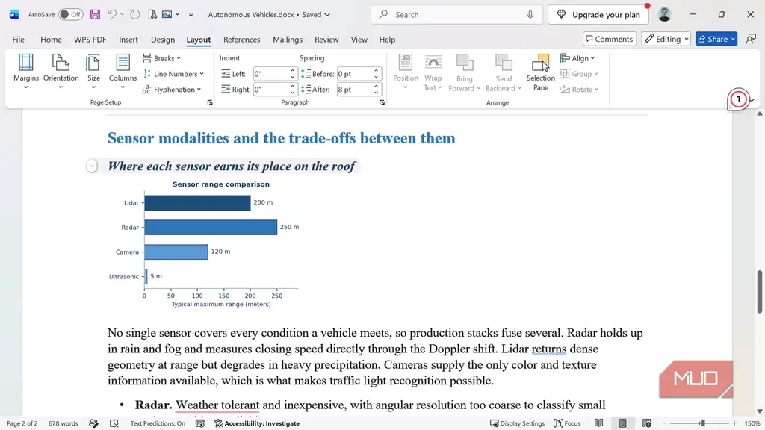Switch to Read Mode view in status bar

pos(598,423)
